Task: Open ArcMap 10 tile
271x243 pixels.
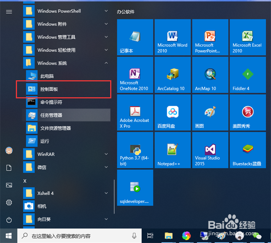Action: click(210, 75)
